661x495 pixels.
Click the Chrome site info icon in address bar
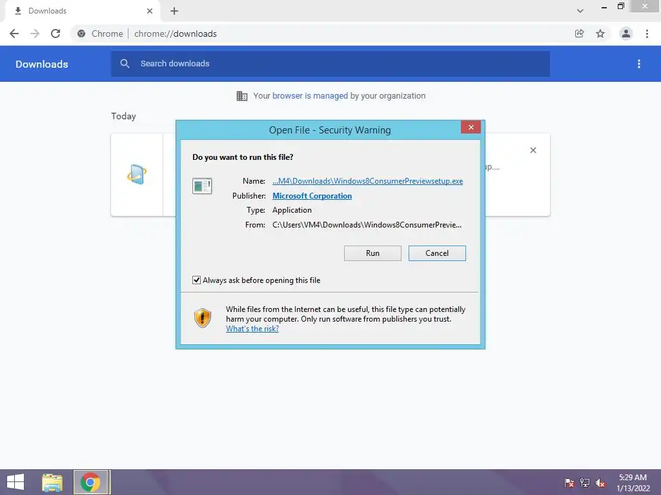click(81, 34)
